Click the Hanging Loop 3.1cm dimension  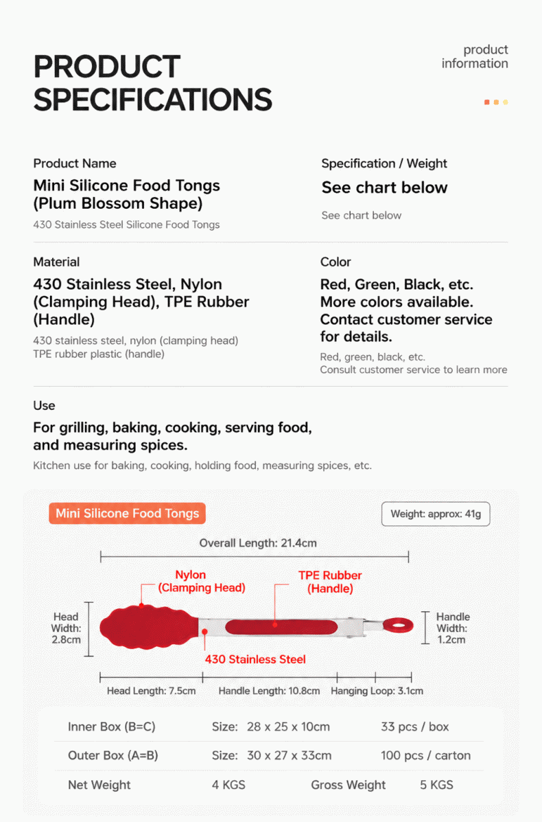[x=377, y=691]
